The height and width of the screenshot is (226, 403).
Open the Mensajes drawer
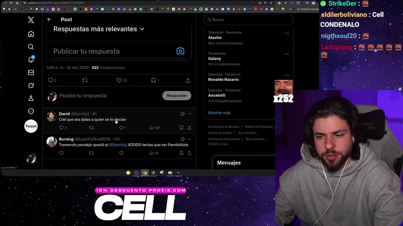click(x=244, y=163)
